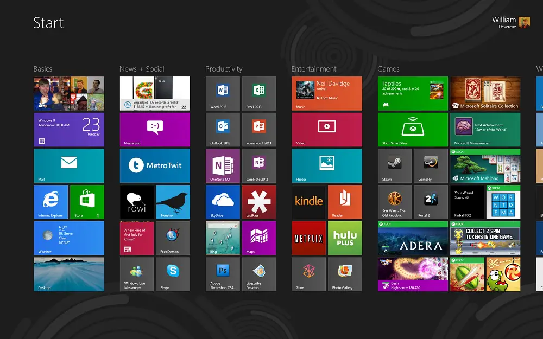543x339 pixels.
Task: Open the SkyDrive tile
Action: tap(223, 202)
